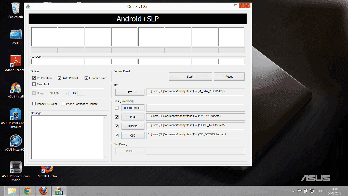Switch DEU keyboard language indicator
Image resolution: width=348 pixels, height=196 pixels.
point(320,191)
